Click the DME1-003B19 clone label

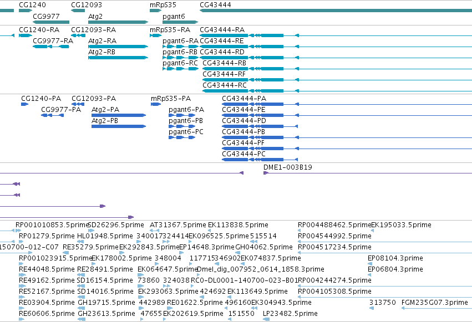[x=287, y=167]
